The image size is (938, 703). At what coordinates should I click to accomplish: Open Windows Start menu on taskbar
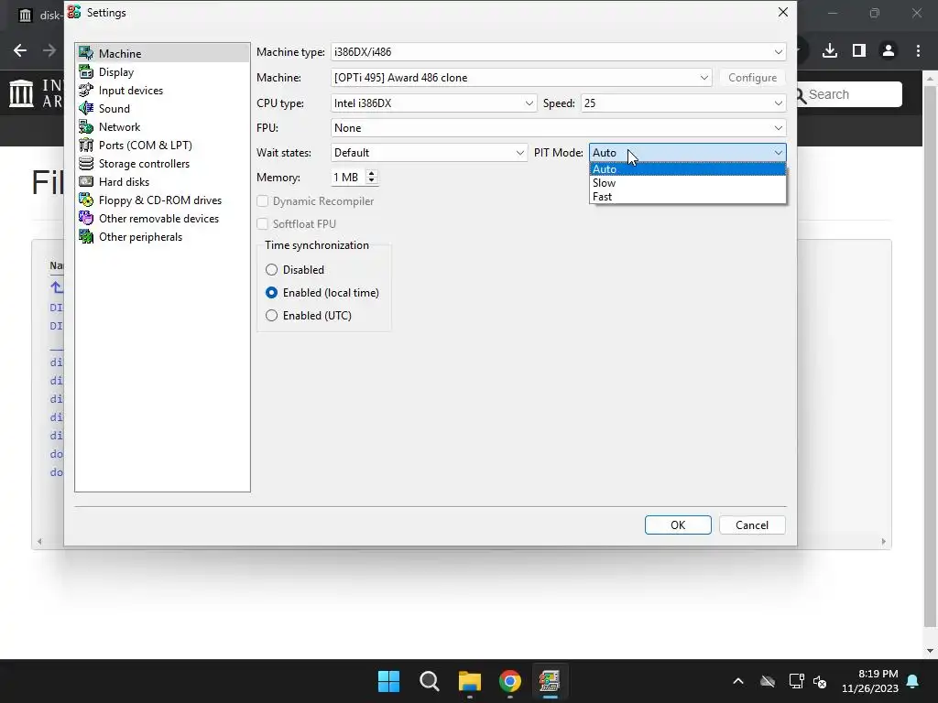(x=388, y=681)
